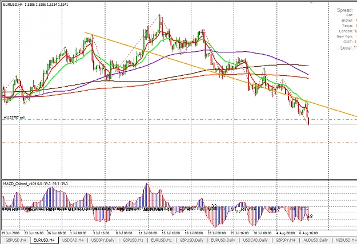This screenshot has width=357, height=244.
Task: Open the GBPUSD,H1 chart tab
Action: pos(133,240)
